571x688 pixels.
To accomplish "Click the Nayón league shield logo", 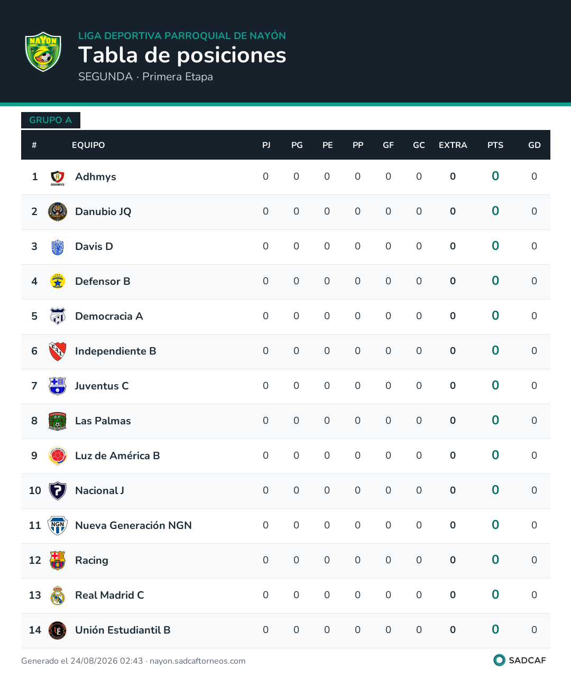I will 43,52.
